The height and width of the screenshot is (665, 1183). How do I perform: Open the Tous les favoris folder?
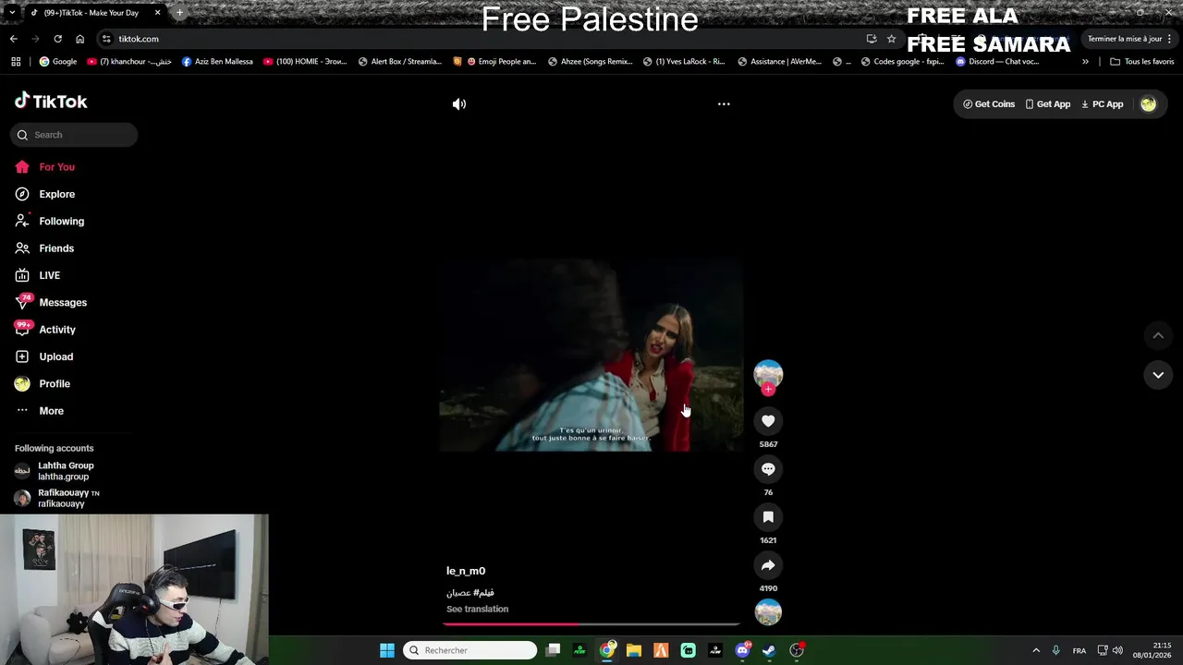[x=1141, y=62]
